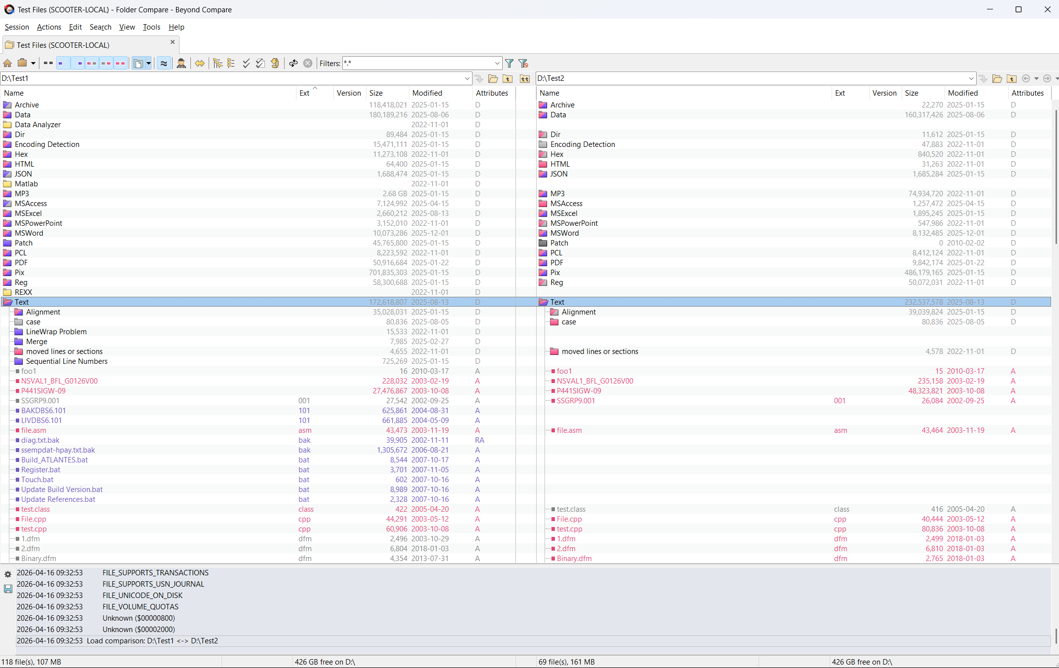This screenshot has width=1059, height=668.
Task: Toggle the Show All display filter
Action: coord(48,63)
